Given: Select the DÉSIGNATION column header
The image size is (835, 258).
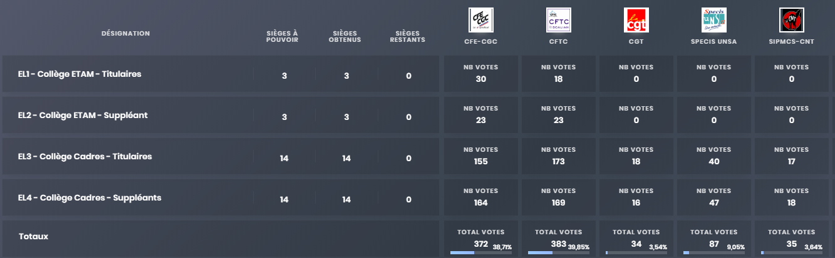Looking at the screenshot, I should point(126,33).
